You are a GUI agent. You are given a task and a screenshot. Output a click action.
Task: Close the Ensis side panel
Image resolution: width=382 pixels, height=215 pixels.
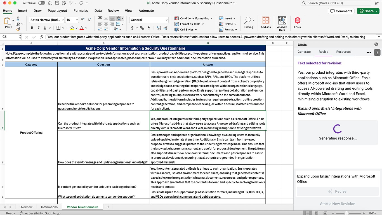pyautogui.click(x=376, y=44)
